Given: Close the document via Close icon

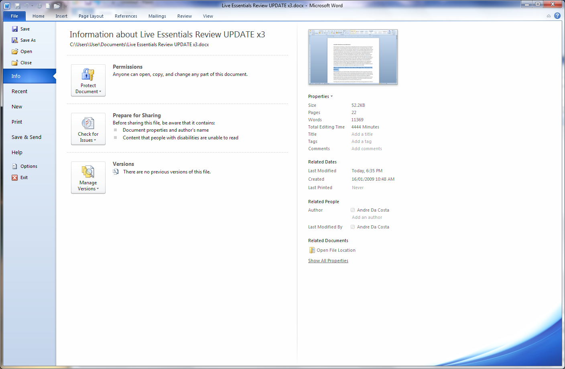Looking at the screenshot, I should 15,63.
